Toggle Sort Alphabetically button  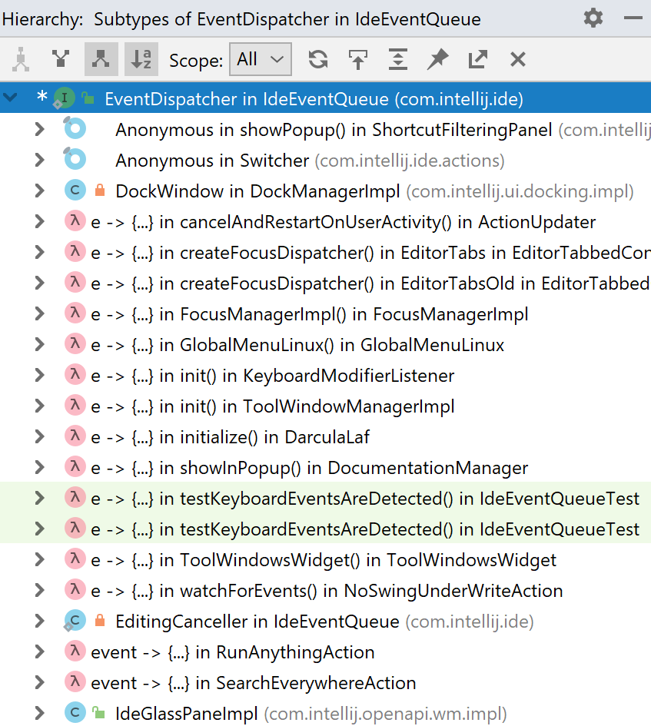141,59
